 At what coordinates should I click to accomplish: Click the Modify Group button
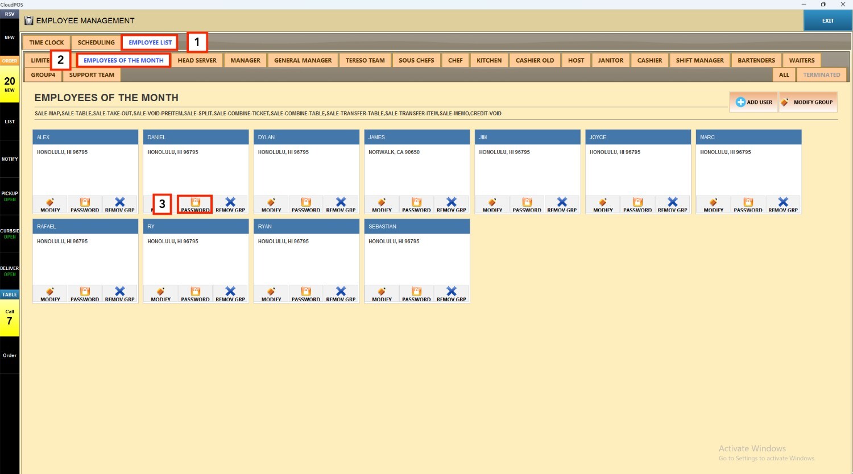pyautogui.click(x=808, y=102)
